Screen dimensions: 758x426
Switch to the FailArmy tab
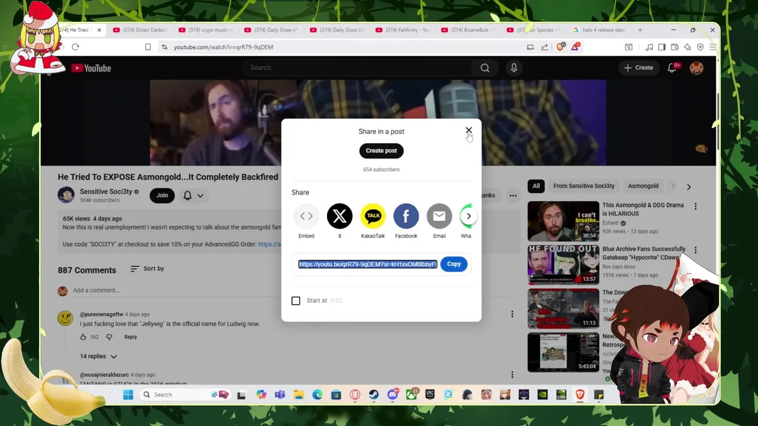[403, 30]
